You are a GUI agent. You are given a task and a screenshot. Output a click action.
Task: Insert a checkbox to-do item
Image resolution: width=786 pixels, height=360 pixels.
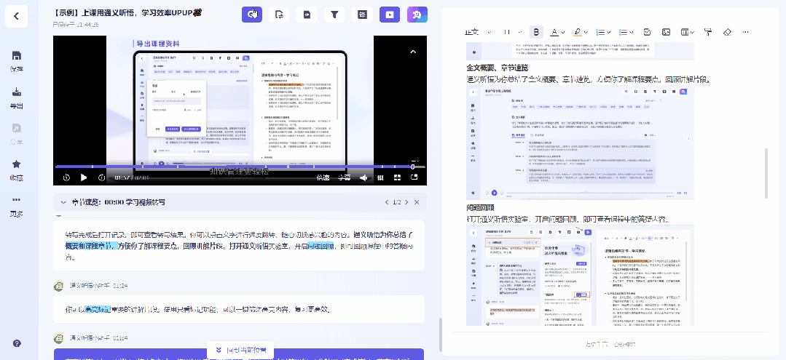[647, 32]
